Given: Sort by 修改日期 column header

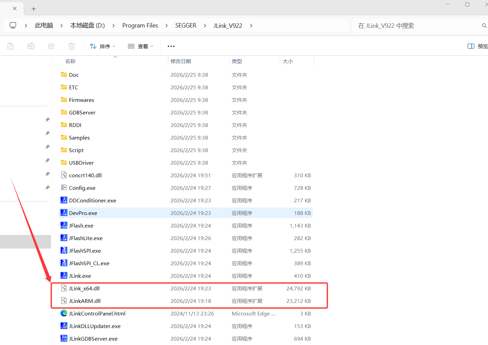Looking at the screenshot, I should click(x=181, y=61).
